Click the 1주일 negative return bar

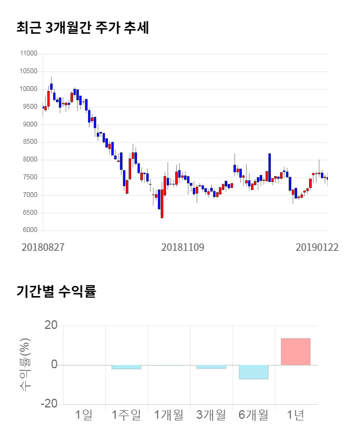point(126,367)
